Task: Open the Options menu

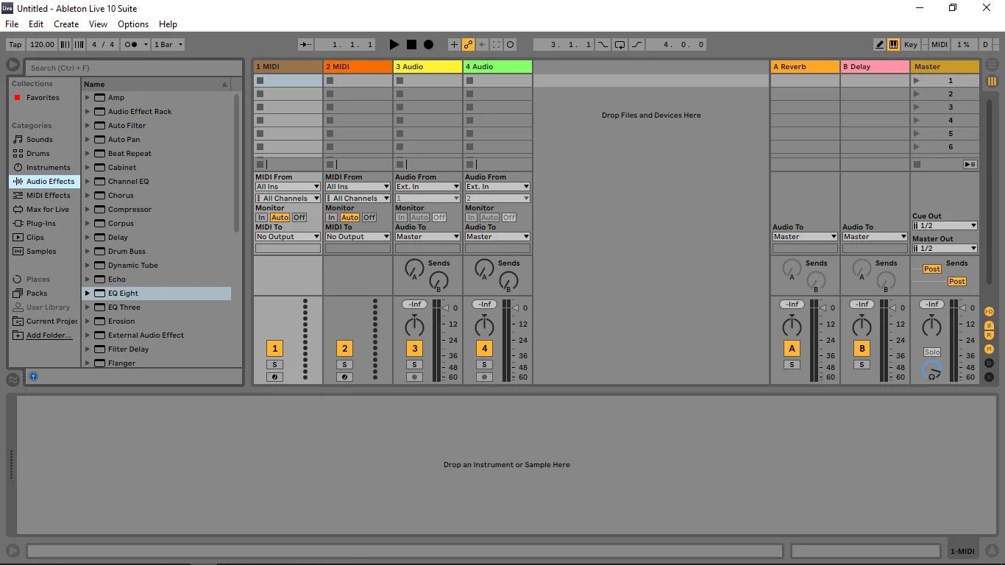Action: 133,24
